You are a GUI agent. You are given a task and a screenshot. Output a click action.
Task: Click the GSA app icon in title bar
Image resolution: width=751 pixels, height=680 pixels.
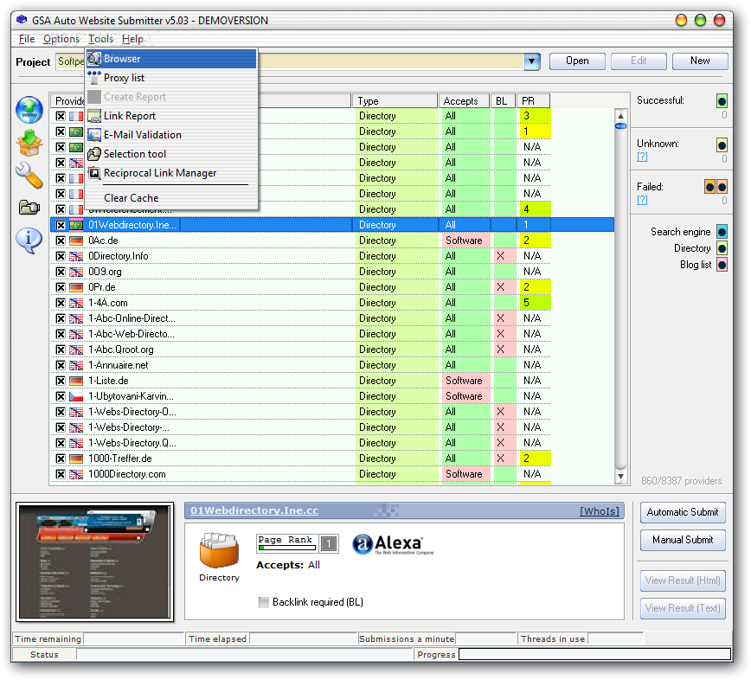[x=22, y=20]
